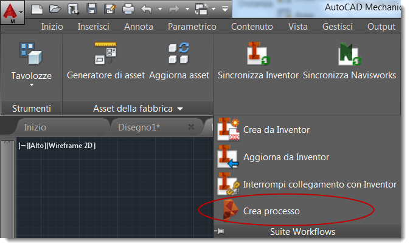
Task: Switch to the Disegno1* drawing tab
Action: coord(139,127)
